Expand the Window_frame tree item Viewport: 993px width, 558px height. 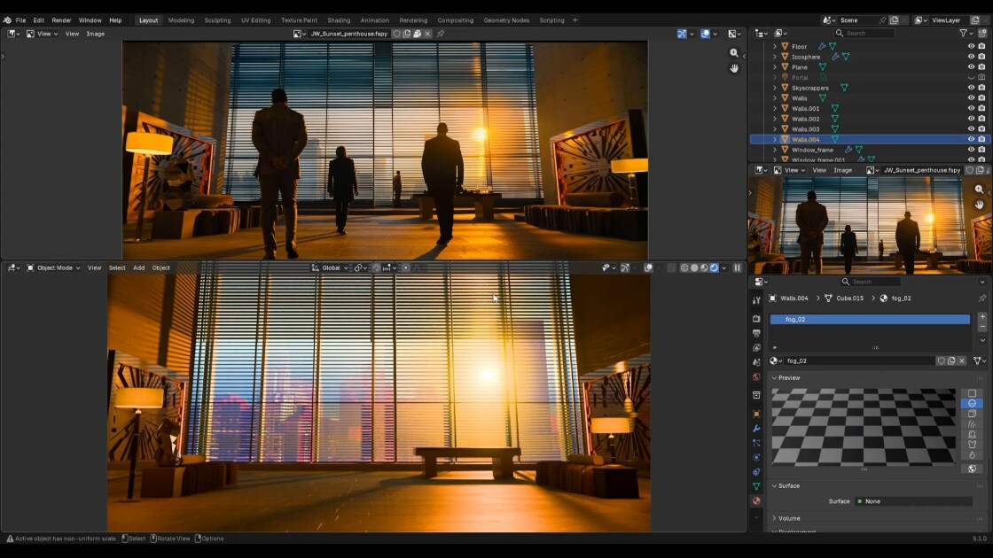[775, 150]
